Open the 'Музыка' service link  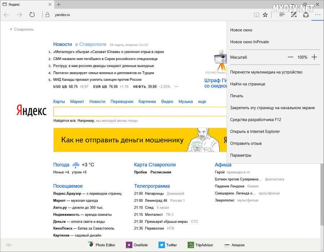pyautogui.click(x=185, y=102)
